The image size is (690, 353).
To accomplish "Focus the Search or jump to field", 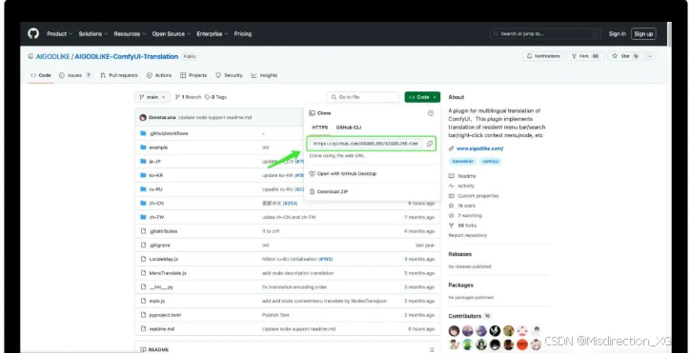I will tap(545, 34).
